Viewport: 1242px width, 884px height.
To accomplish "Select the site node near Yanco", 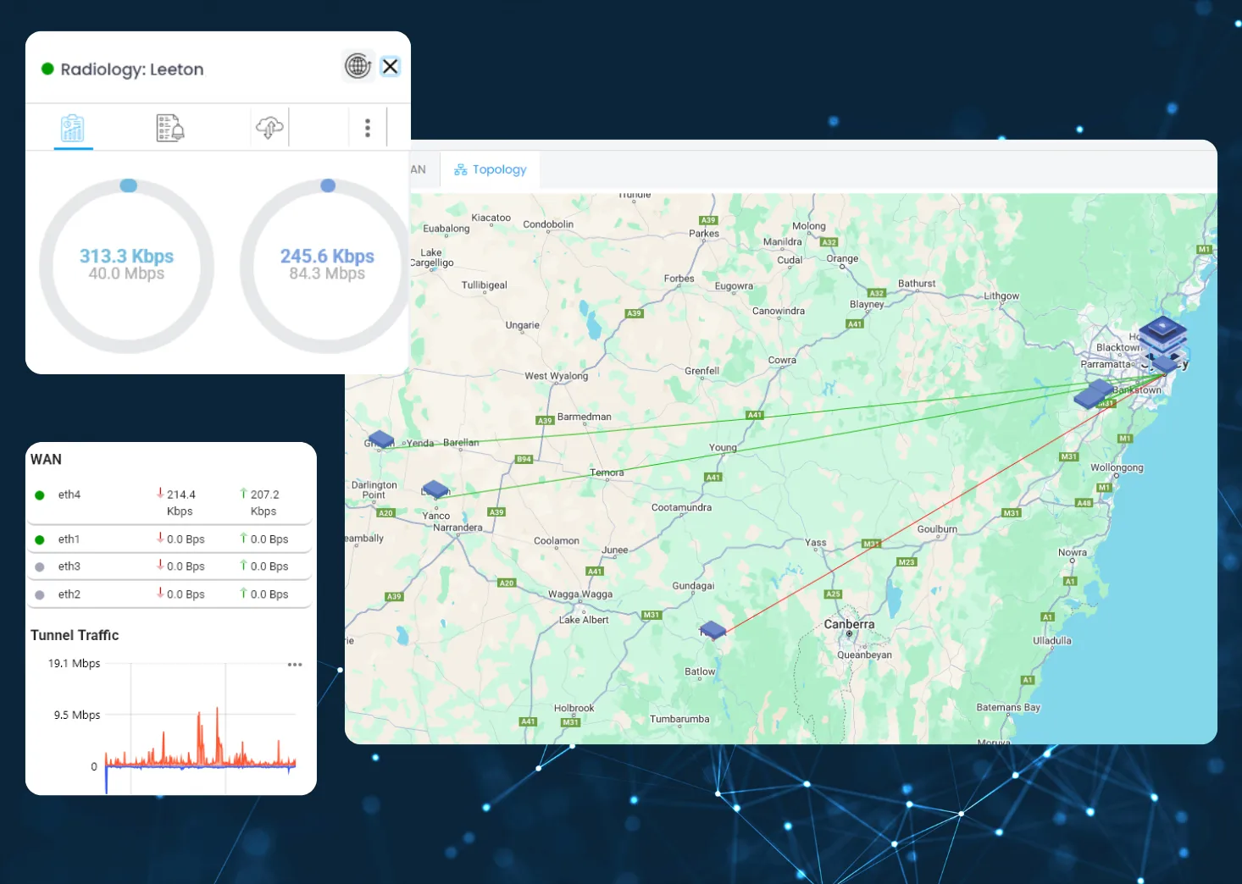I will (435, 489).
